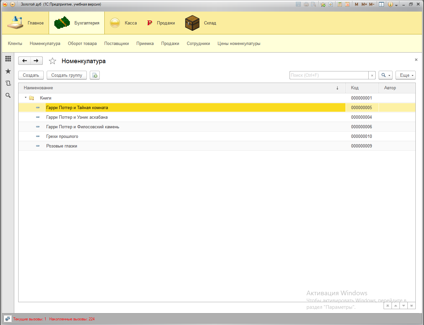Image resolution: width=424 pixels, height=325 pixels.
Task: Open the Касса section
Action: click(x=123, y=23)
